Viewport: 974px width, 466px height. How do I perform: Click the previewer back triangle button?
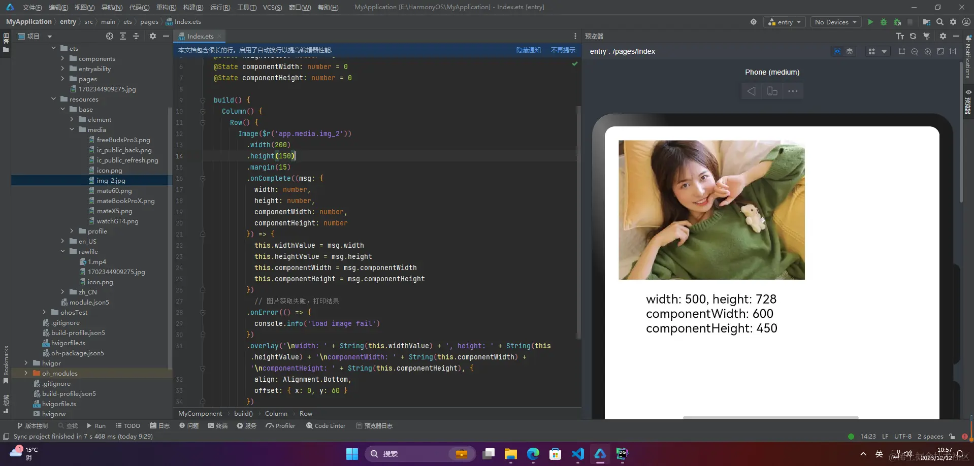(x=752, y=91)
